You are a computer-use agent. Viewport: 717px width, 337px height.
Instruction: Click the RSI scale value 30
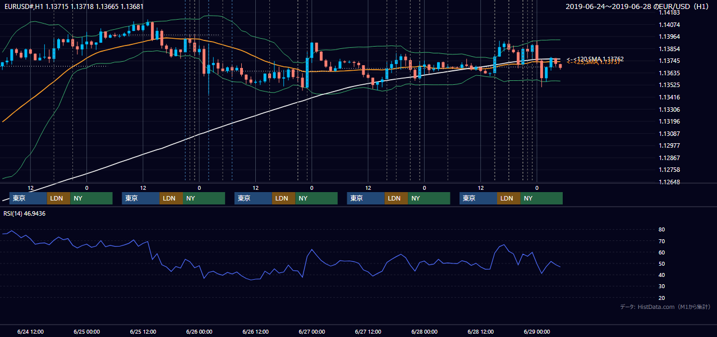pyautogui.click(x=662, y=286)
